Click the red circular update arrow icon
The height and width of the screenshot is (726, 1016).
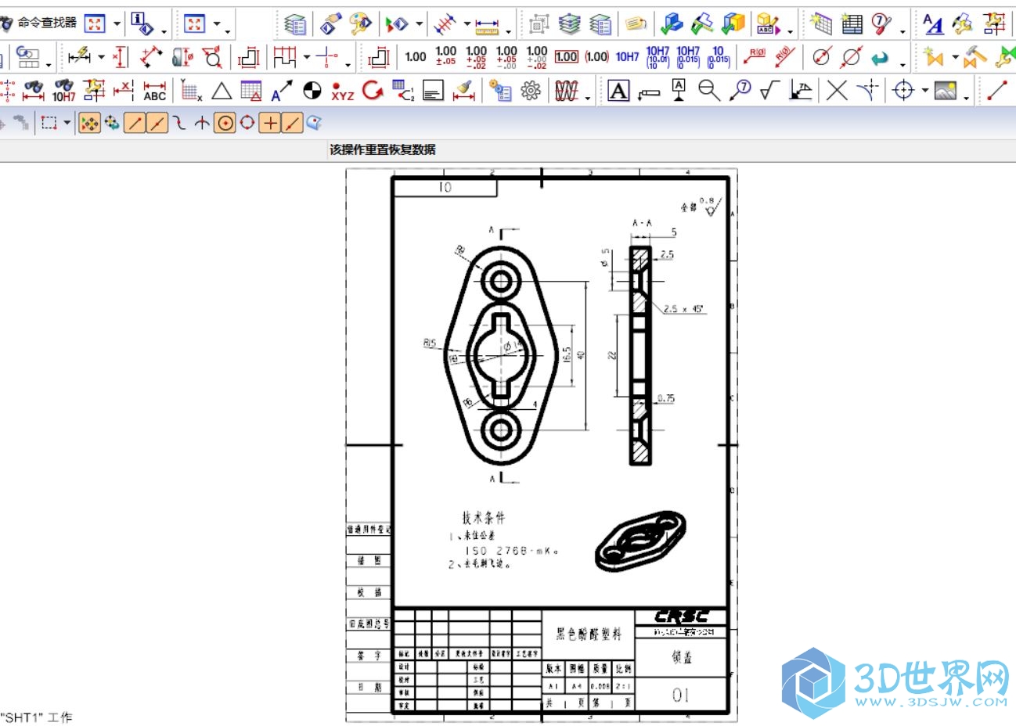tap(373, 91)
